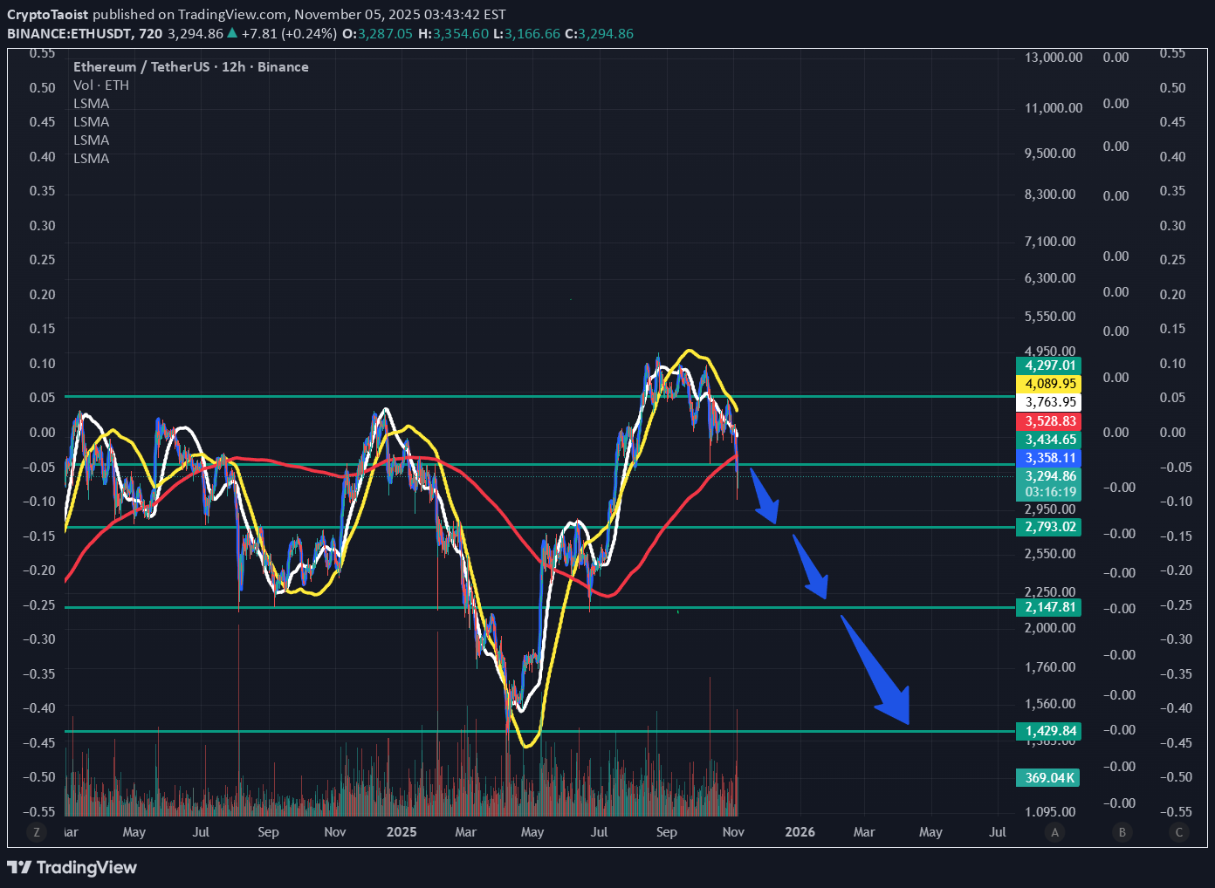The width and height of the screenshot is (1215, 888).
Task: Click the 2,793.02 horizontal line label
Action: coord(1049,527)
